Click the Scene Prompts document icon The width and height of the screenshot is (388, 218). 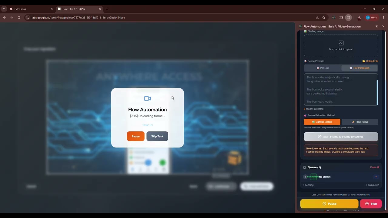click(x=306, y=61)
